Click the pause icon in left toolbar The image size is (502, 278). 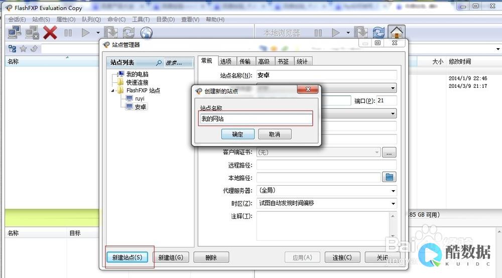[x=68, y=33]
